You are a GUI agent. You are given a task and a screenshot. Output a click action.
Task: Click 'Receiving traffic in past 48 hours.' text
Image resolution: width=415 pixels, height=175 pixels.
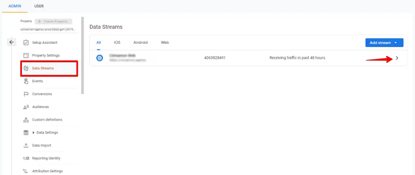297,58
